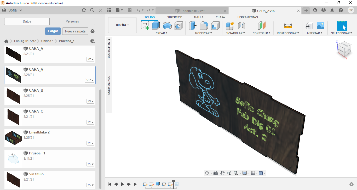Click the Save icon
357x190 pixels.
click(130, 10)
